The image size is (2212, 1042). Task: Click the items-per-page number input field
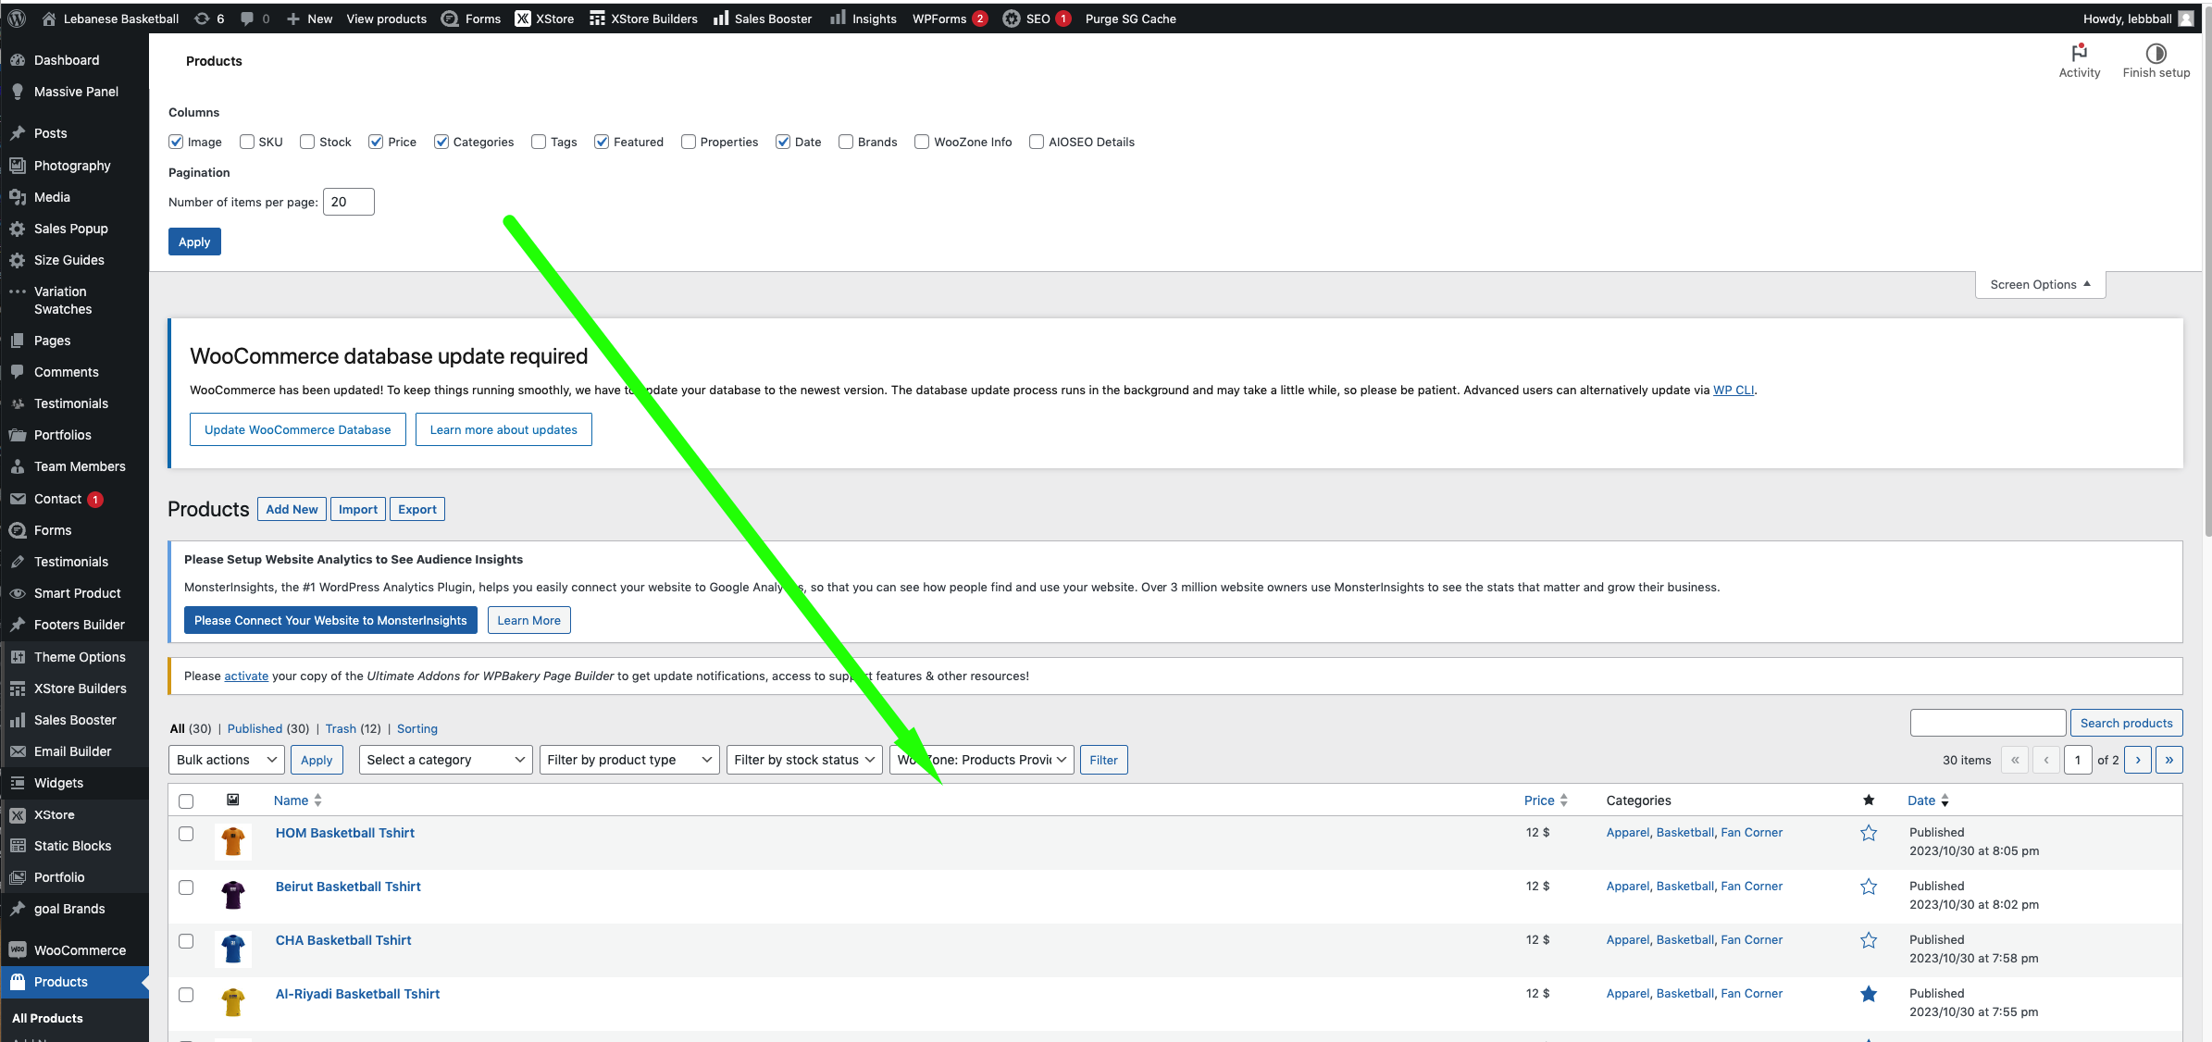pos(347,202)
